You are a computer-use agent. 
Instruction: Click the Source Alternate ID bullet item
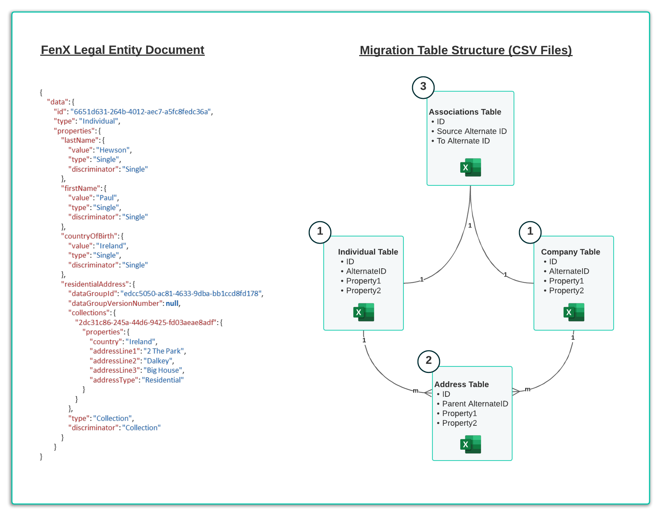(x=471, y=131)
